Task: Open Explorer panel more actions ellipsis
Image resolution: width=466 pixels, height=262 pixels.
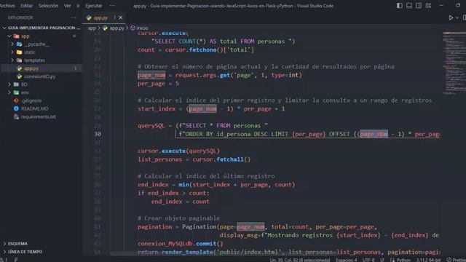Action: coord(74,17)
